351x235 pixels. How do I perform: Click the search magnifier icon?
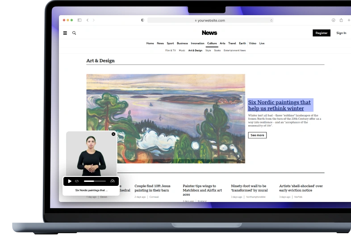tap(74, 33)
